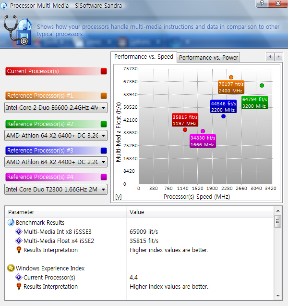Toggle the Reference Processor(s) #1 orange square
The image size is (288, 306).
coord(104,96)
